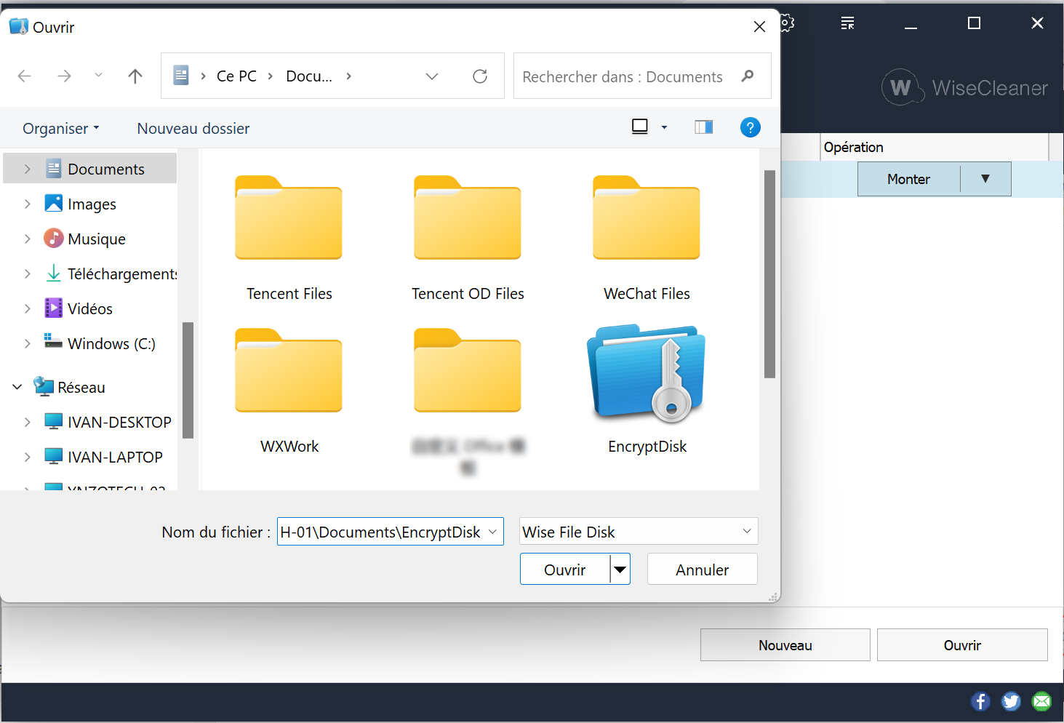Image resolution: width=1064 pixels, height=723 pixels.
Task: Close the Ouvrir dialog
Action: 759,27
